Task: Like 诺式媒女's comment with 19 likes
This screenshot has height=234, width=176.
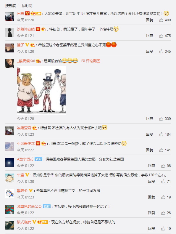Action: click(163, 228)
